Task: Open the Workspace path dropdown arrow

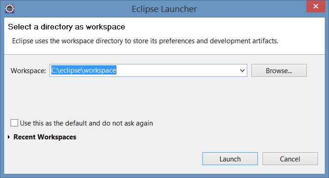Action: pos(242,71)
